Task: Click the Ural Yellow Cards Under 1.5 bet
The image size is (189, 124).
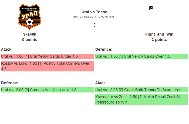Action: pyautogui.click(x=39, y=56)
